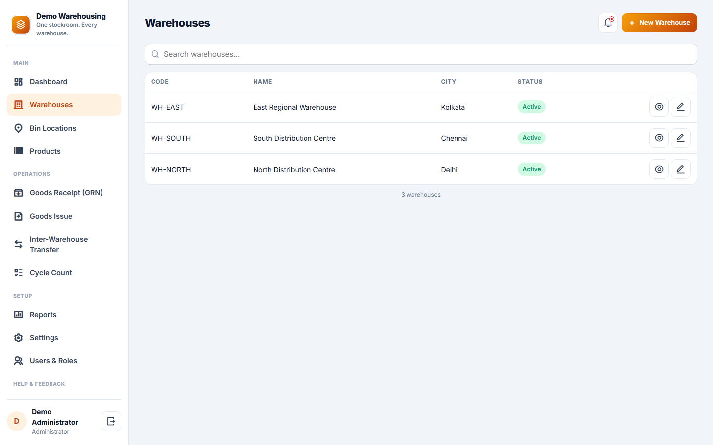View the WH-NORTH warehouse with the eye icon
713x445 pixels.
659,169
